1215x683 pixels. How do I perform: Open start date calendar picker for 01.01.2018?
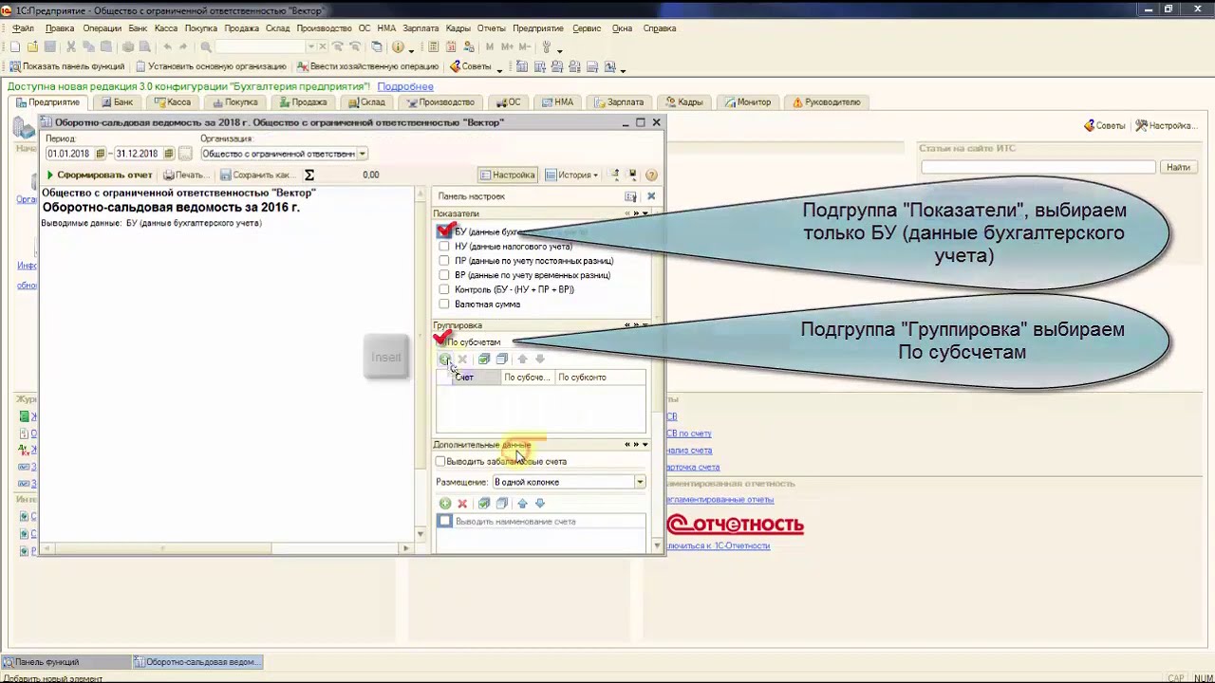tap(100, 154)
